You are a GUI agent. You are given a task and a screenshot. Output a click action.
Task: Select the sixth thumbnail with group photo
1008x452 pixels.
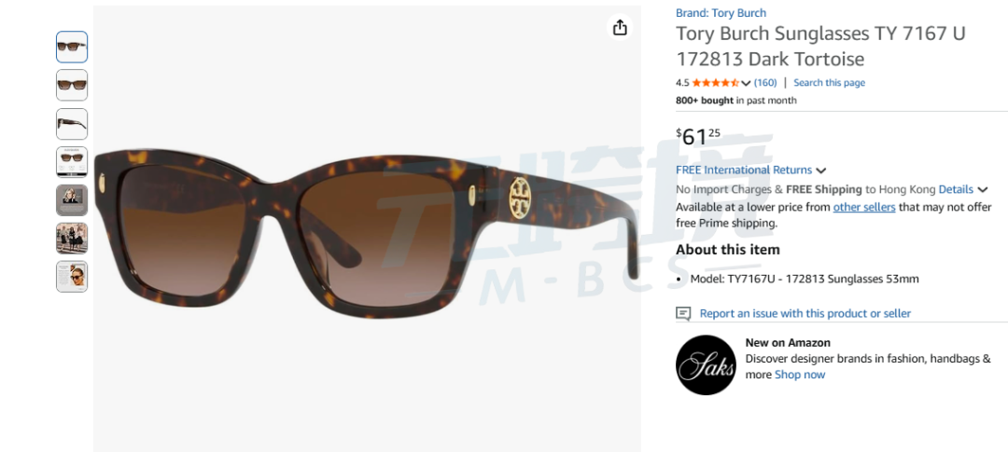pyautogui.click(x=72, y=239)
